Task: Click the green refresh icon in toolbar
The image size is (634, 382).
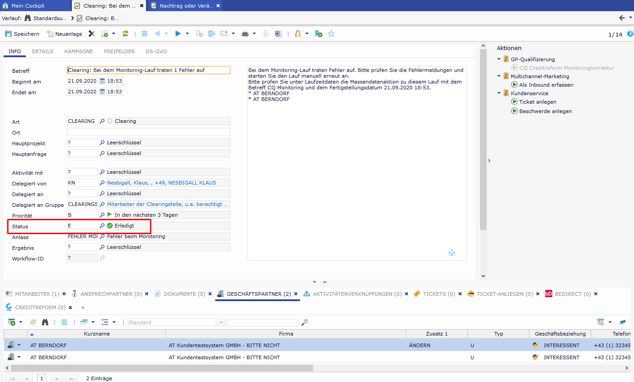Action: coord(125,34)
